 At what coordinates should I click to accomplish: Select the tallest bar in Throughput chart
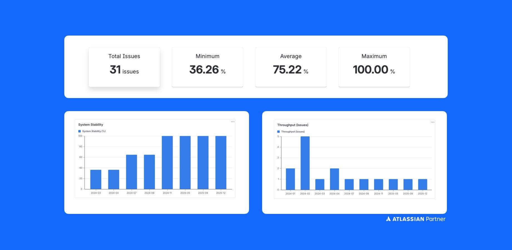pos(305,162)
